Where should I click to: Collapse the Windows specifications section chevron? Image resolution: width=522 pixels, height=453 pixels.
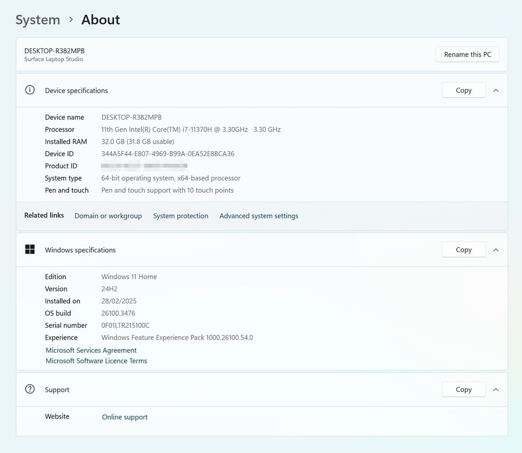[x=495, y=250]
